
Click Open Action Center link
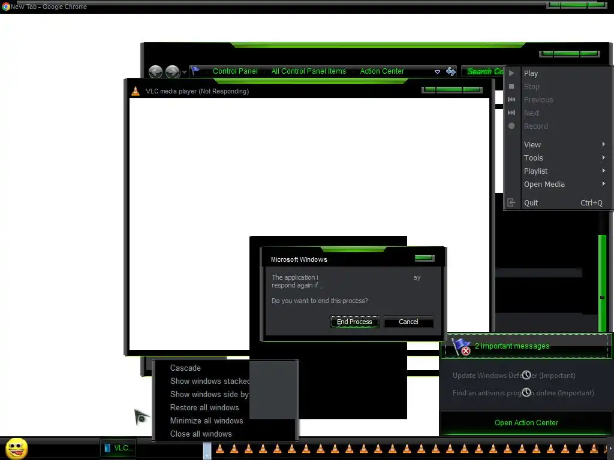point(526,423)
